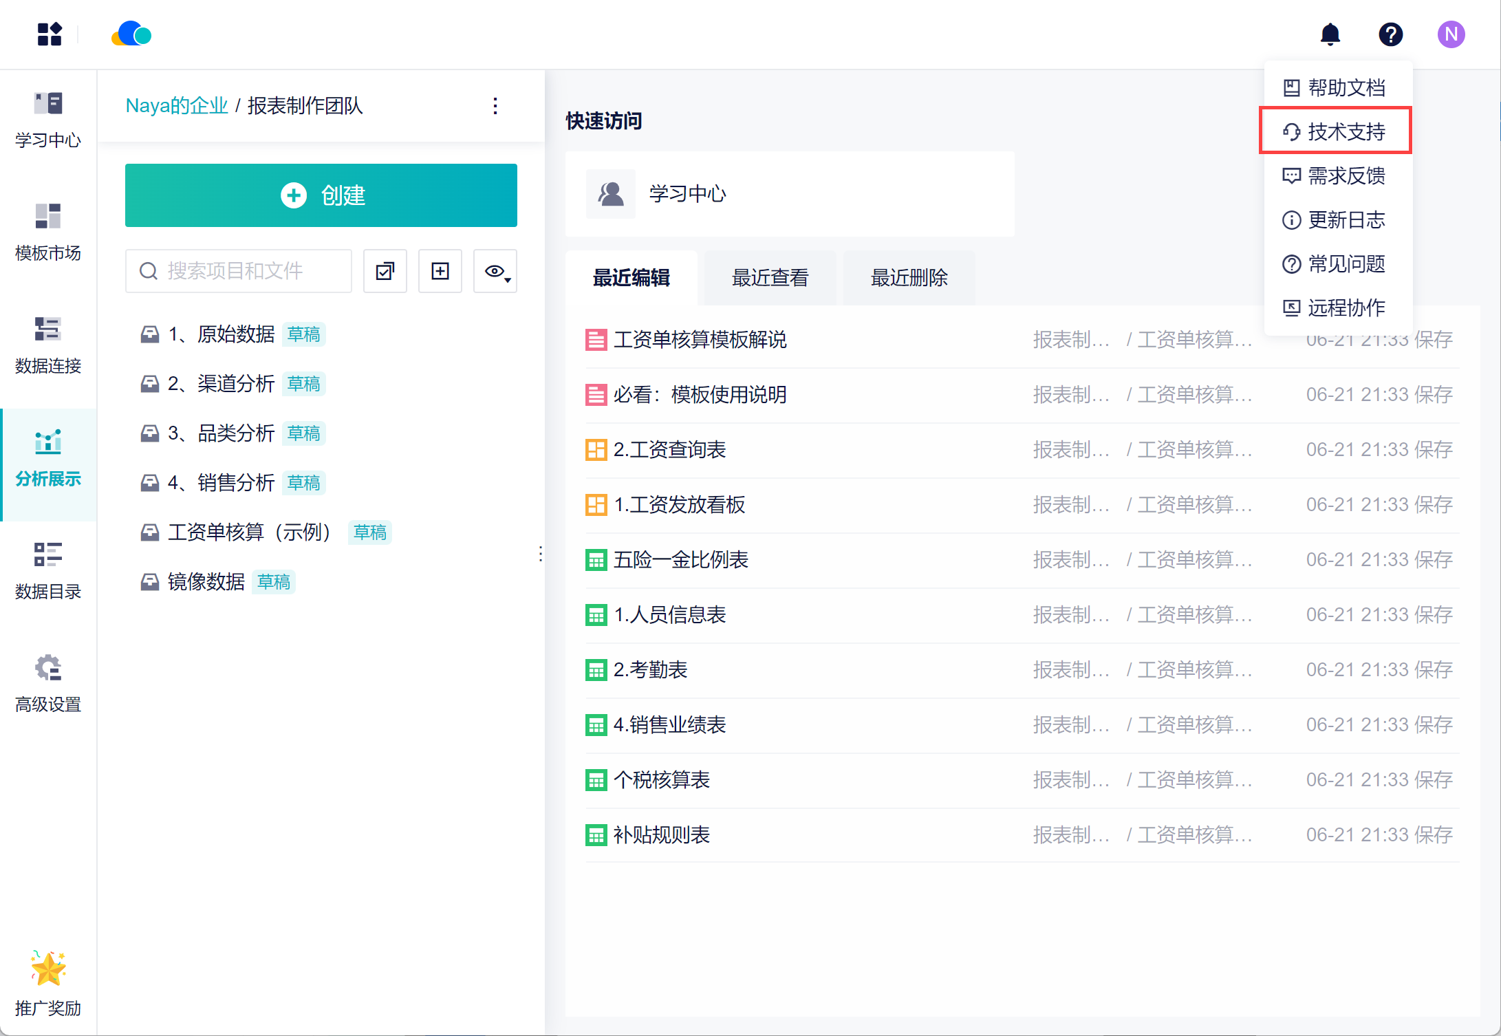Click the batch select checkbox icon

tap(385, 271)
